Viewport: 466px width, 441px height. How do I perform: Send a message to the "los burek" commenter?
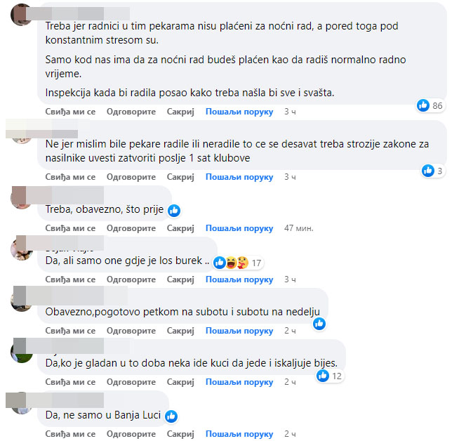(239, 279)
